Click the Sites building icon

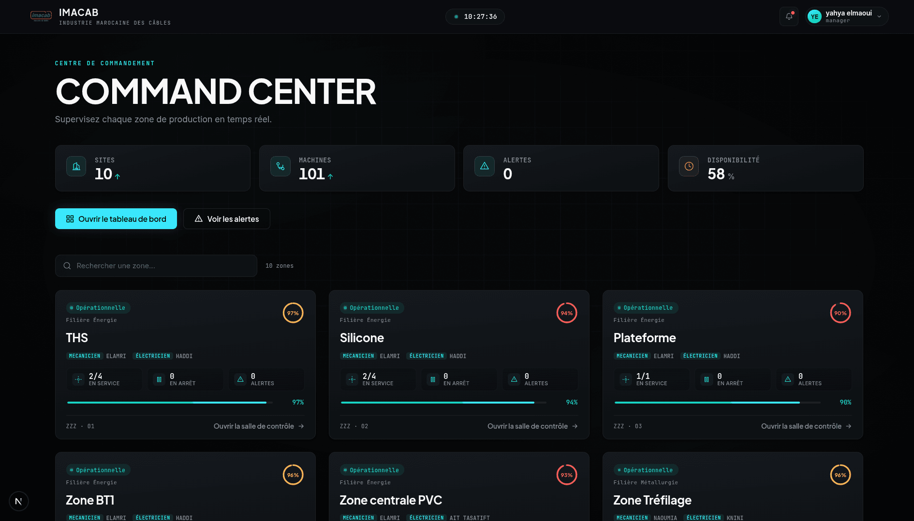(76, 166)
